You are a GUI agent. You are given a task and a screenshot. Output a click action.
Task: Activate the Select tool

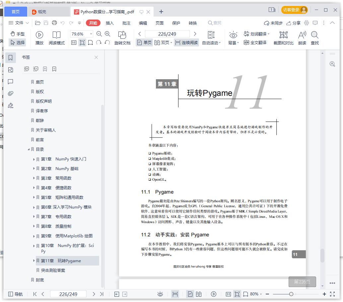pos(18,42)
